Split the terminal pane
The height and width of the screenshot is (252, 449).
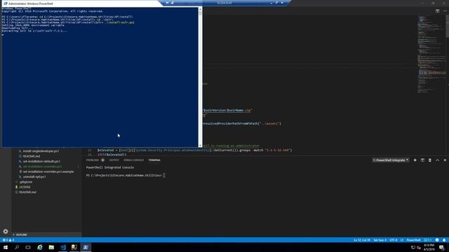click(x=422, y=160)
